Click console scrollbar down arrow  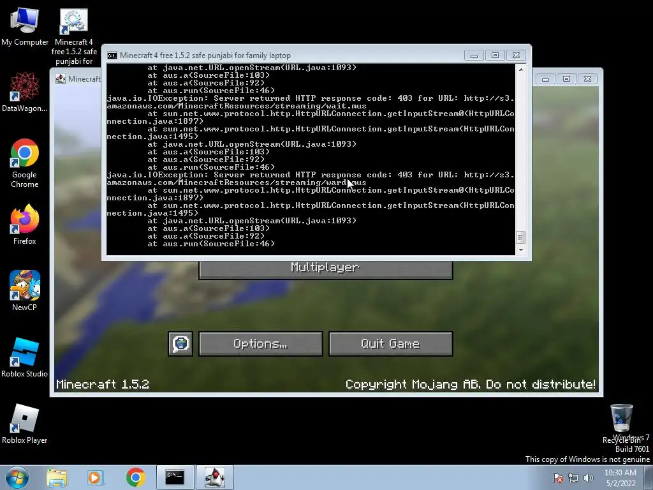click(520, 250)
